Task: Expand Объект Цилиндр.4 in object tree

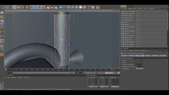Action: point(121,27)
